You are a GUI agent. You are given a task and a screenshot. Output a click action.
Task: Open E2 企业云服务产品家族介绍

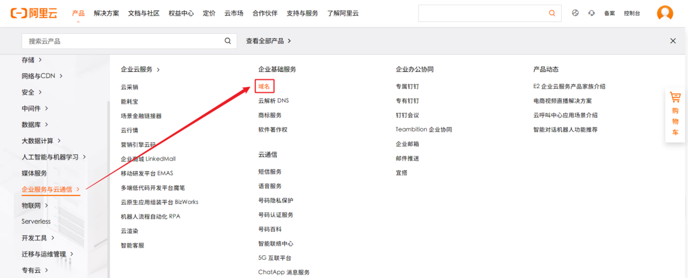click(x=569, y=87)
